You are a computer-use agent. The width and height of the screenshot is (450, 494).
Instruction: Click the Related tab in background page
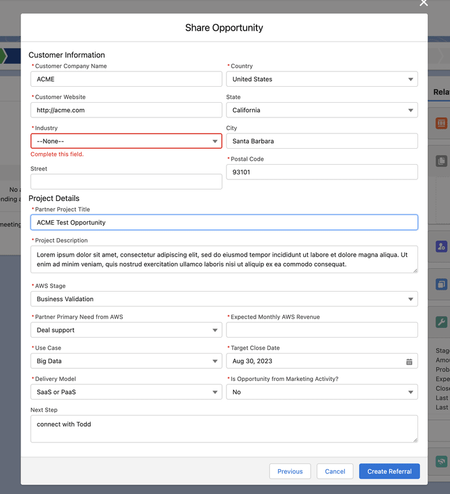[x=441, y=92]
